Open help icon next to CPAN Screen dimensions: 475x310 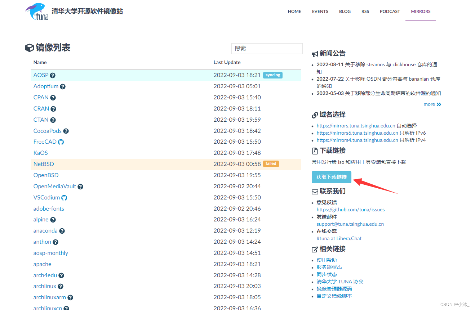[53, 98]
